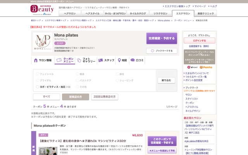
Task: Switch to ヘアスタイル top navigation tab
Action: pyautogui.click(x=92, y=14)
